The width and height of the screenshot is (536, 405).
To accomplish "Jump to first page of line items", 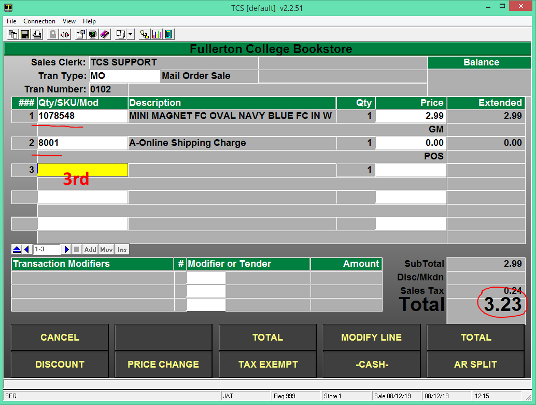I will coord(17,250).
